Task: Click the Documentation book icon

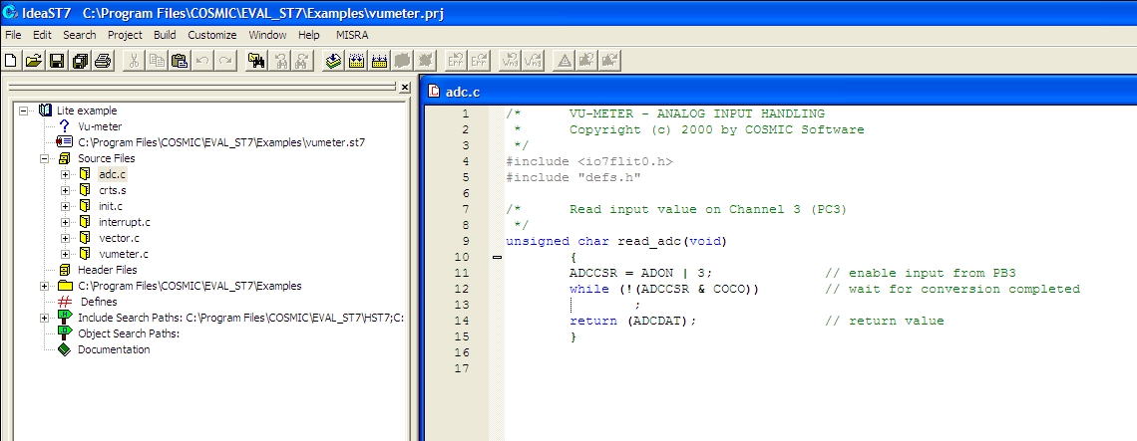Action: [65, 349]
